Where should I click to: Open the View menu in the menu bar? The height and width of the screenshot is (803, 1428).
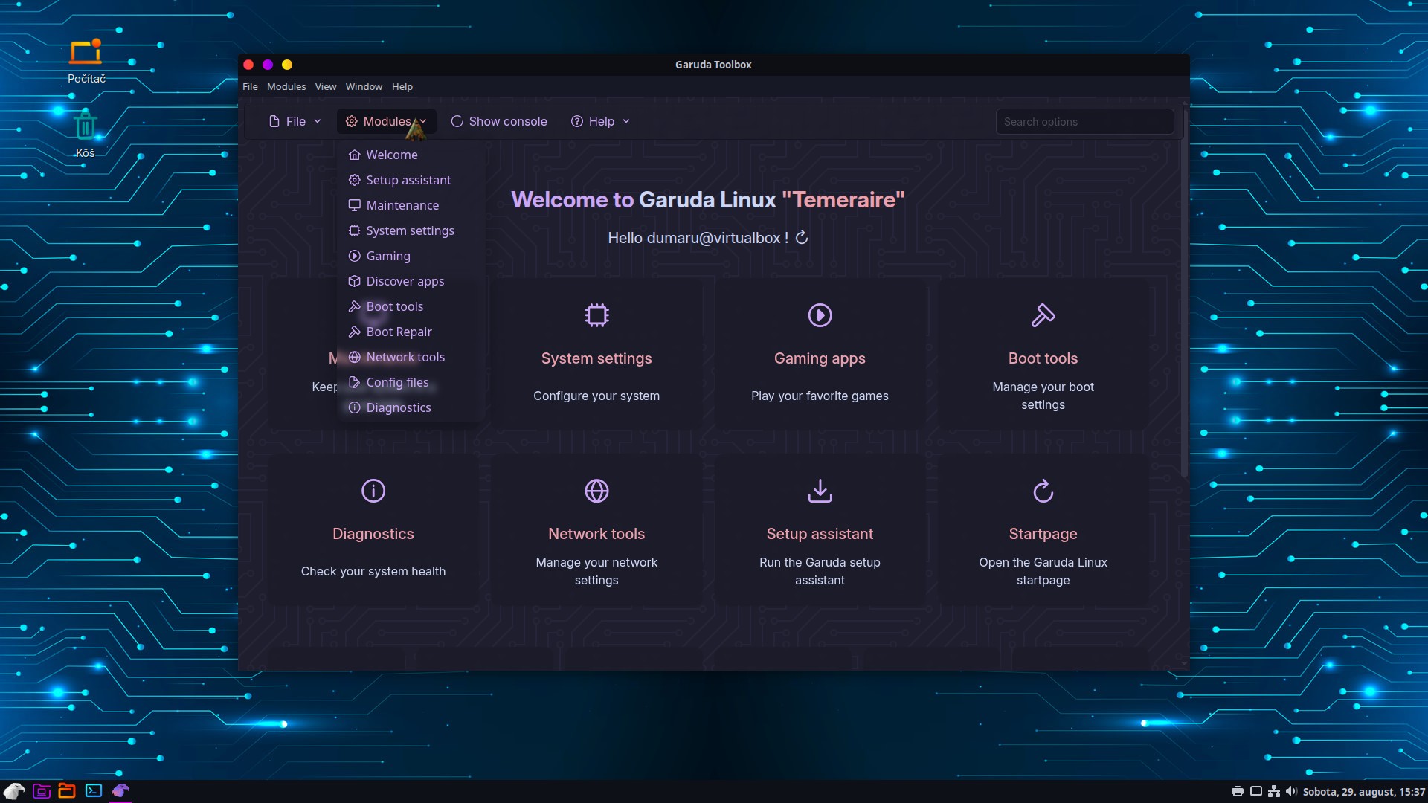pyautogui.click(x=326, y=86)
